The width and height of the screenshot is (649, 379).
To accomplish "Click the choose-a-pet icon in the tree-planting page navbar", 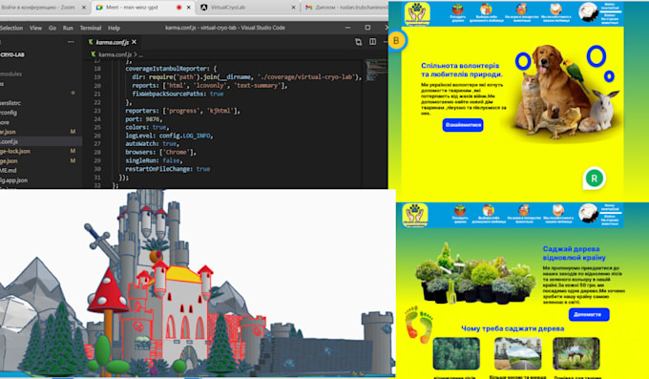I will (x=489, y=210).
